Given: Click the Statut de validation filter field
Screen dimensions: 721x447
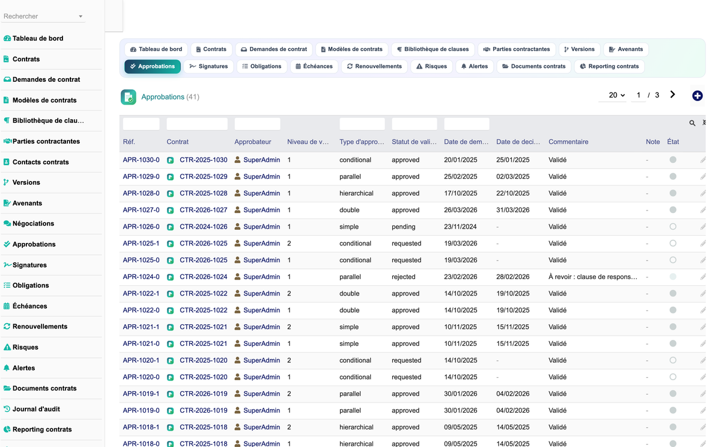Looking at the screenshot, I should (415, 124).
